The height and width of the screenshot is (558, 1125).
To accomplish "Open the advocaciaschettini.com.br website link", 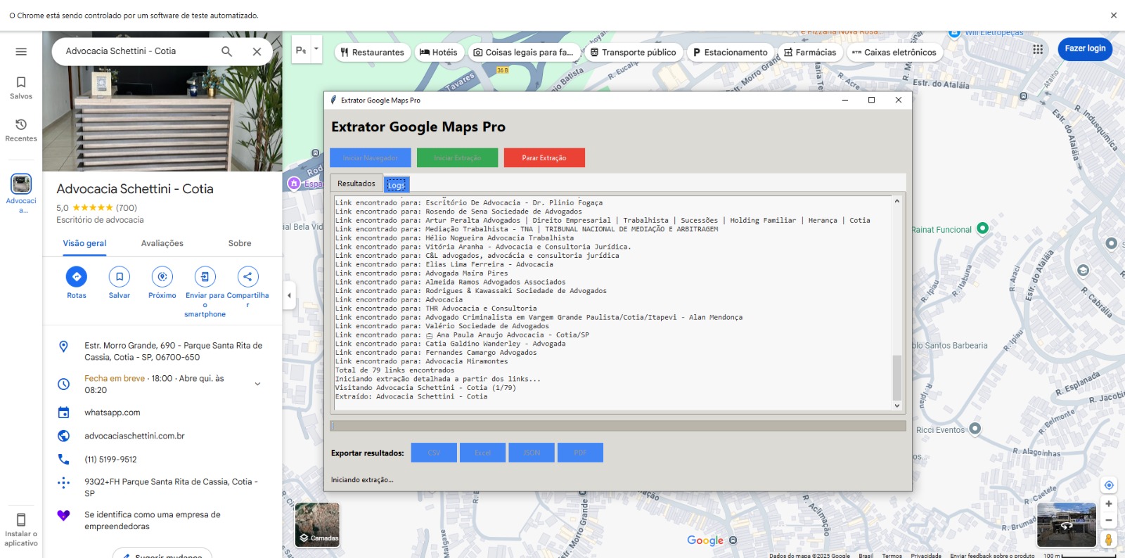I will [x=134, y=436].
